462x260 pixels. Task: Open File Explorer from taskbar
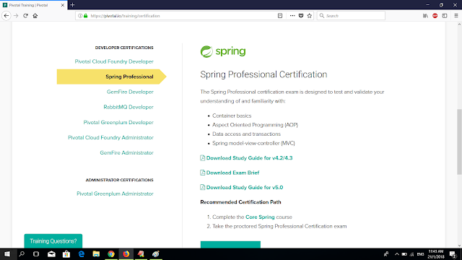click(x=96, y=254)
